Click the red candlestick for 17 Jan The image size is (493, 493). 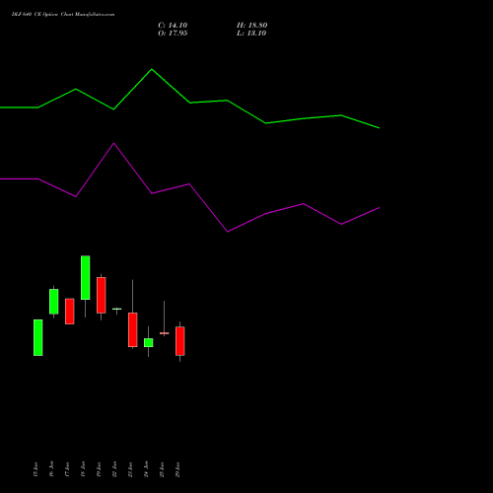[70, 312]
